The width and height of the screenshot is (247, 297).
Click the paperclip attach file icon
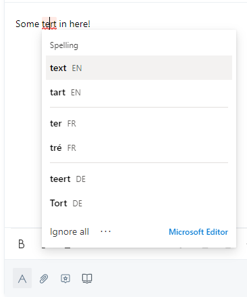[44, 279]
